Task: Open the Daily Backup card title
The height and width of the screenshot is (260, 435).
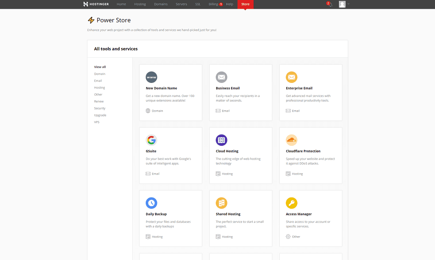Action: pyautogui.click(x=156, y=214)
